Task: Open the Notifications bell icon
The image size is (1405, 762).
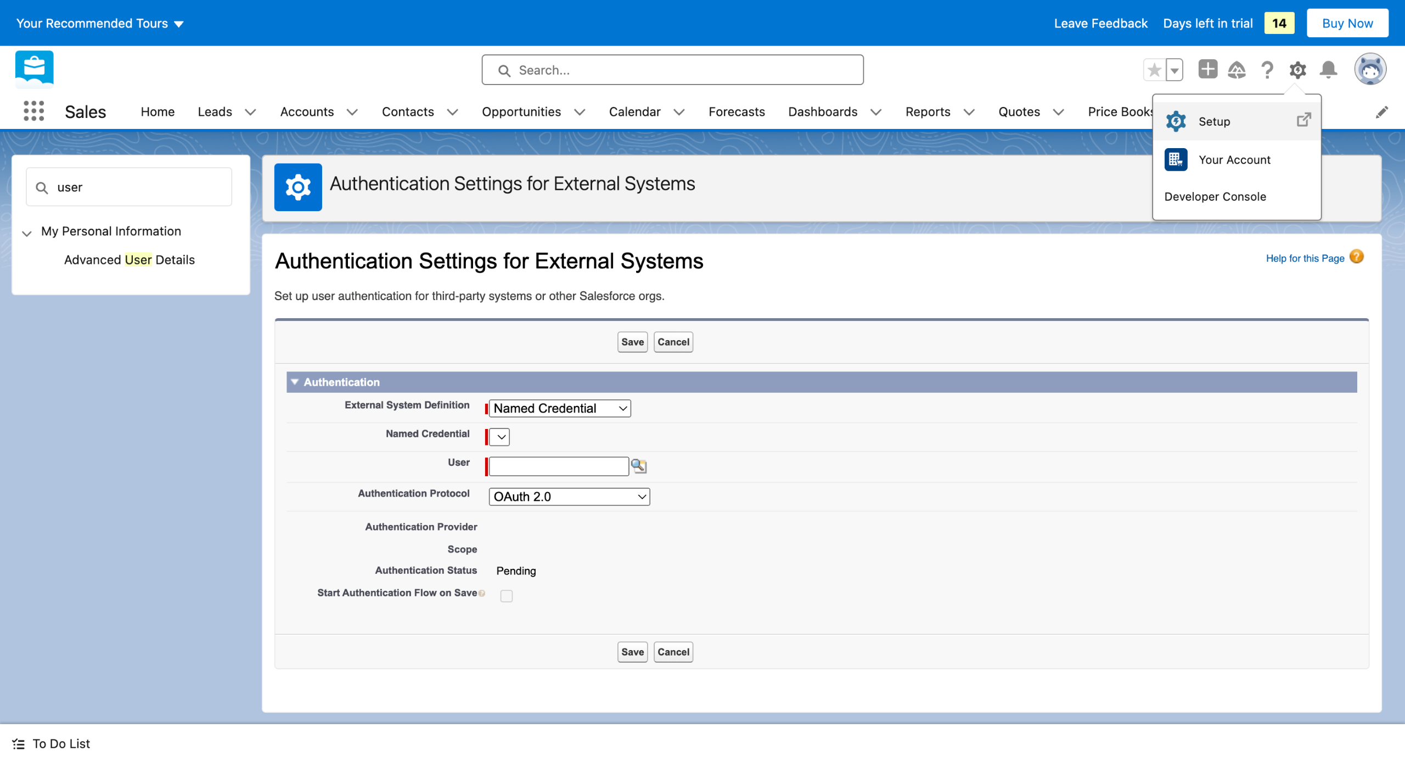Action: click(x=1329, y=70)
